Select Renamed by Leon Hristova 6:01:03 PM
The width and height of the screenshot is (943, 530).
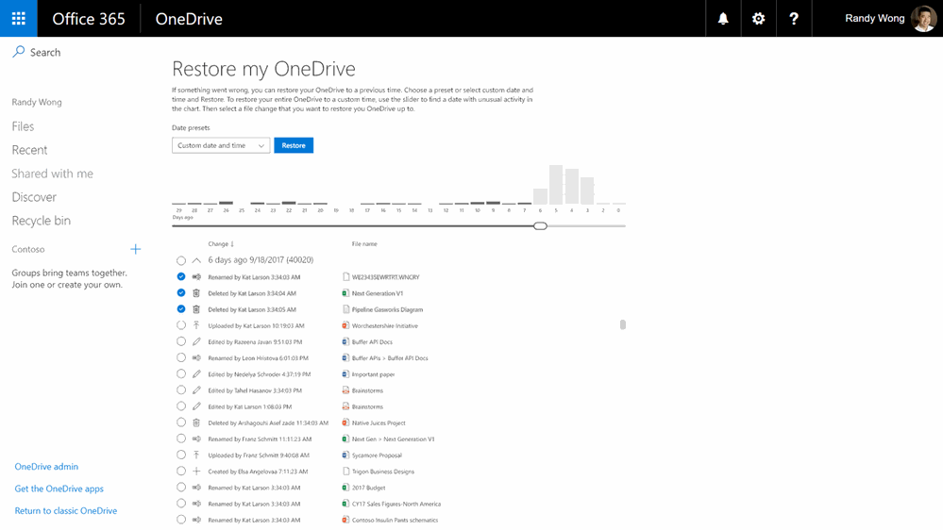(x=181, y=357)
